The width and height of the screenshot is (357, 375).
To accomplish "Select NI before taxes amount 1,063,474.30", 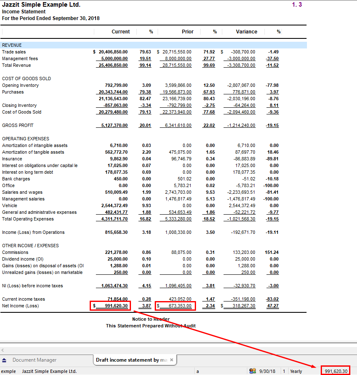I will 114,286.
